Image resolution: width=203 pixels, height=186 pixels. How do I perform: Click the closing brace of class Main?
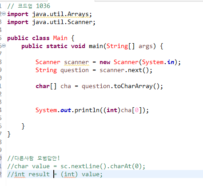click(x=9, y=134)
